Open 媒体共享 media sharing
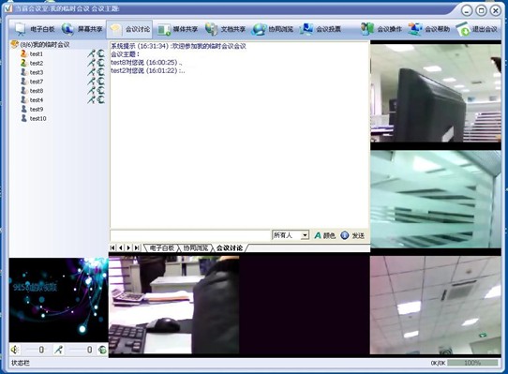 click(x=177, y=29)
